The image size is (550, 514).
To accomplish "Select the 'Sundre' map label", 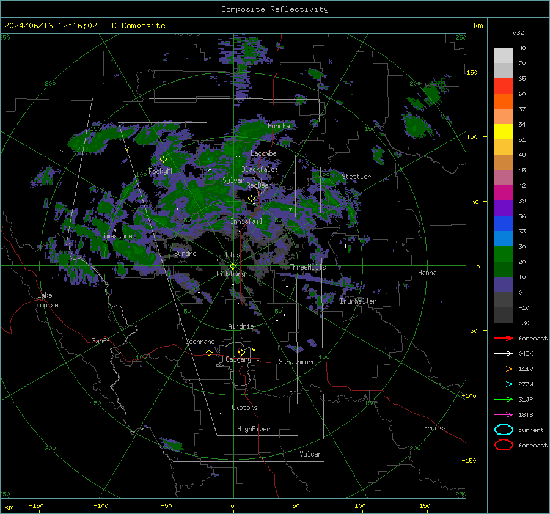I will [185, 253].
